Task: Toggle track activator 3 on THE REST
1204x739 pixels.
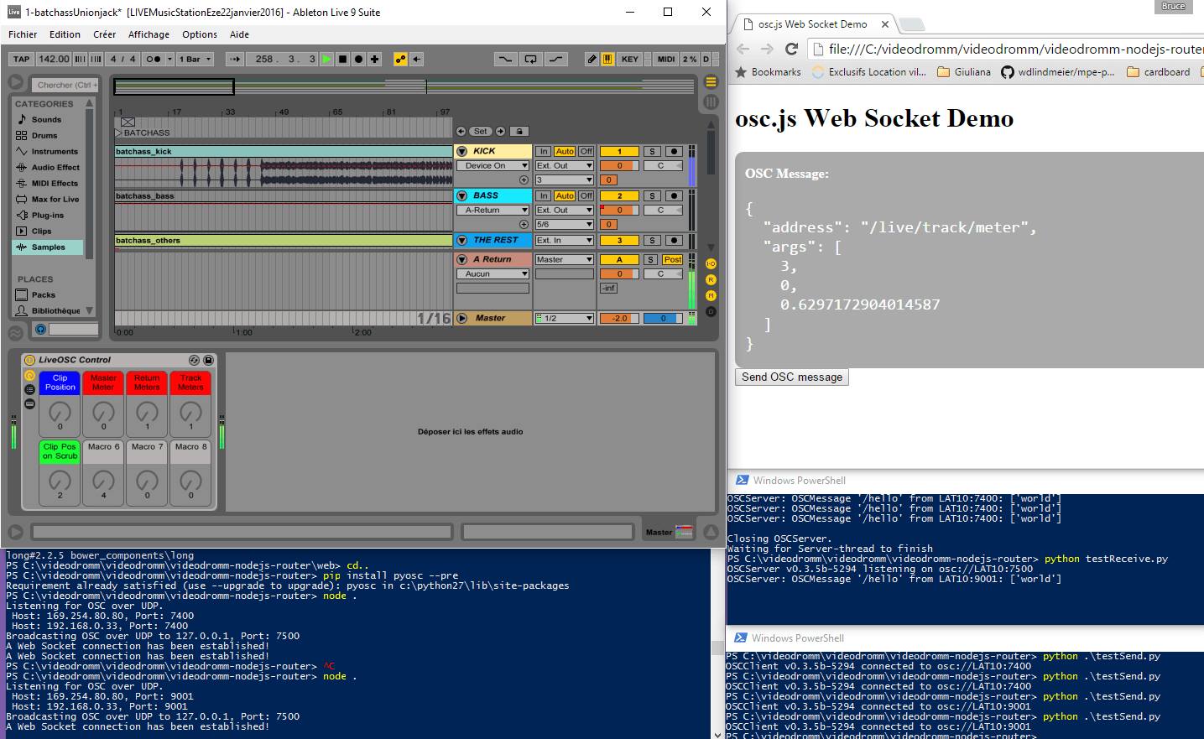Action: pos(619,240)
